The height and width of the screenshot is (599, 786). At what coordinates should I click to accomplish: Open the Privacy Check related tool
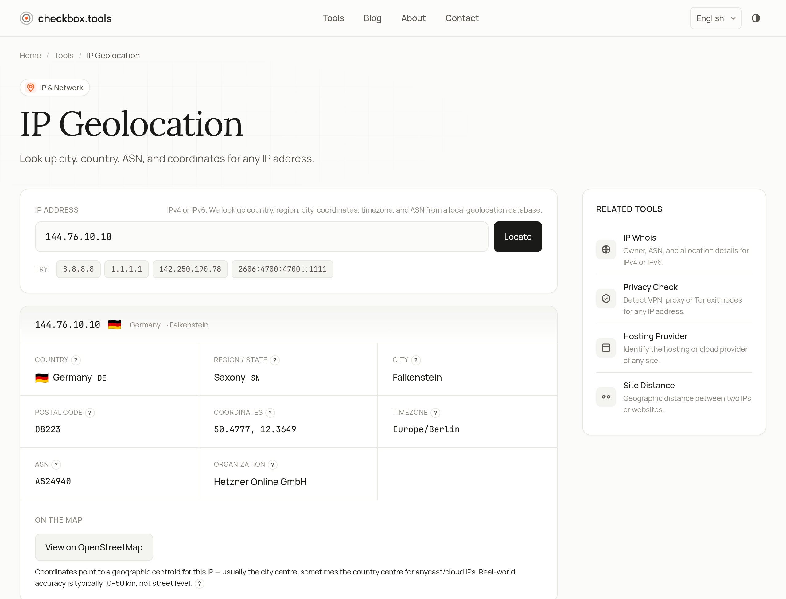(x=674, y=299)
